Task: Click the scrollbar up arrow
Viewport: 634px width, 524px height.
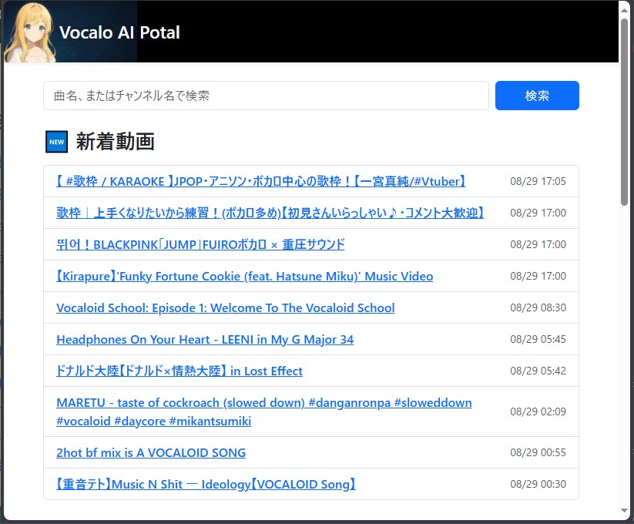Action: point(624,8)
